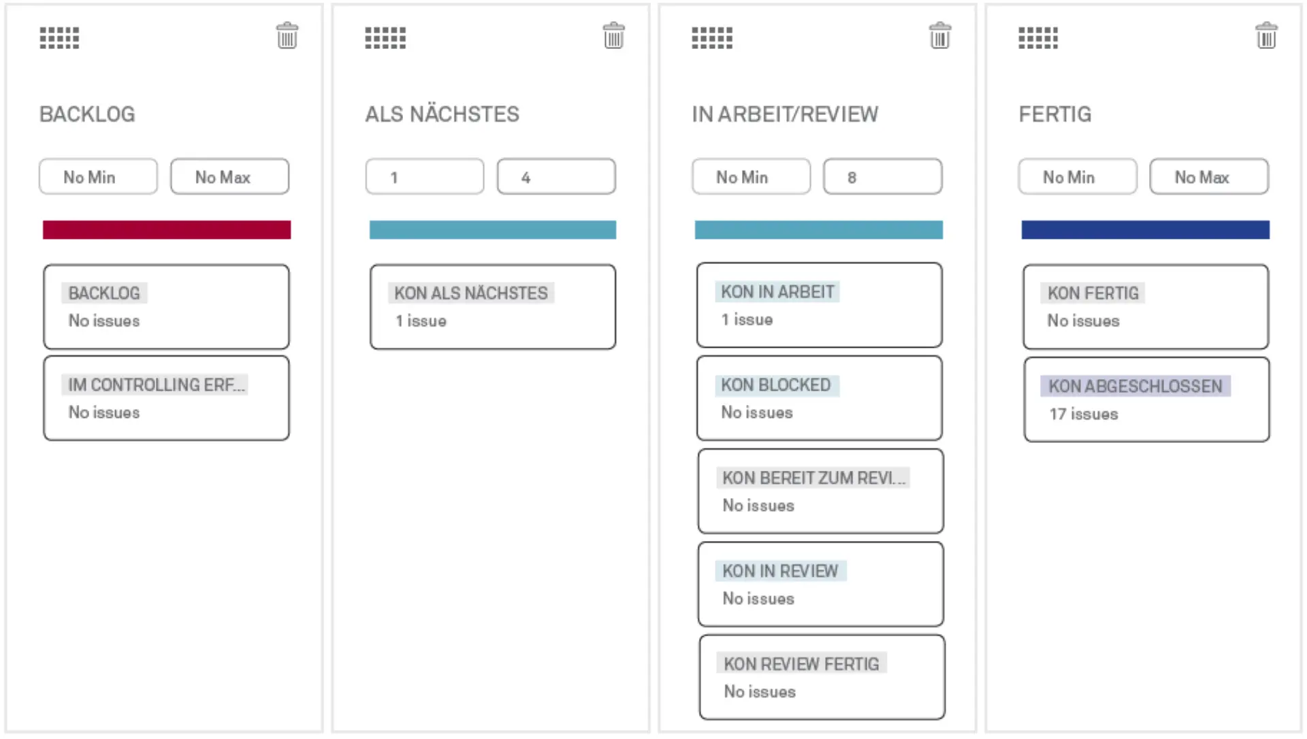Click the drag handle of ALS NÄCHSTES column

pos(385,38)
